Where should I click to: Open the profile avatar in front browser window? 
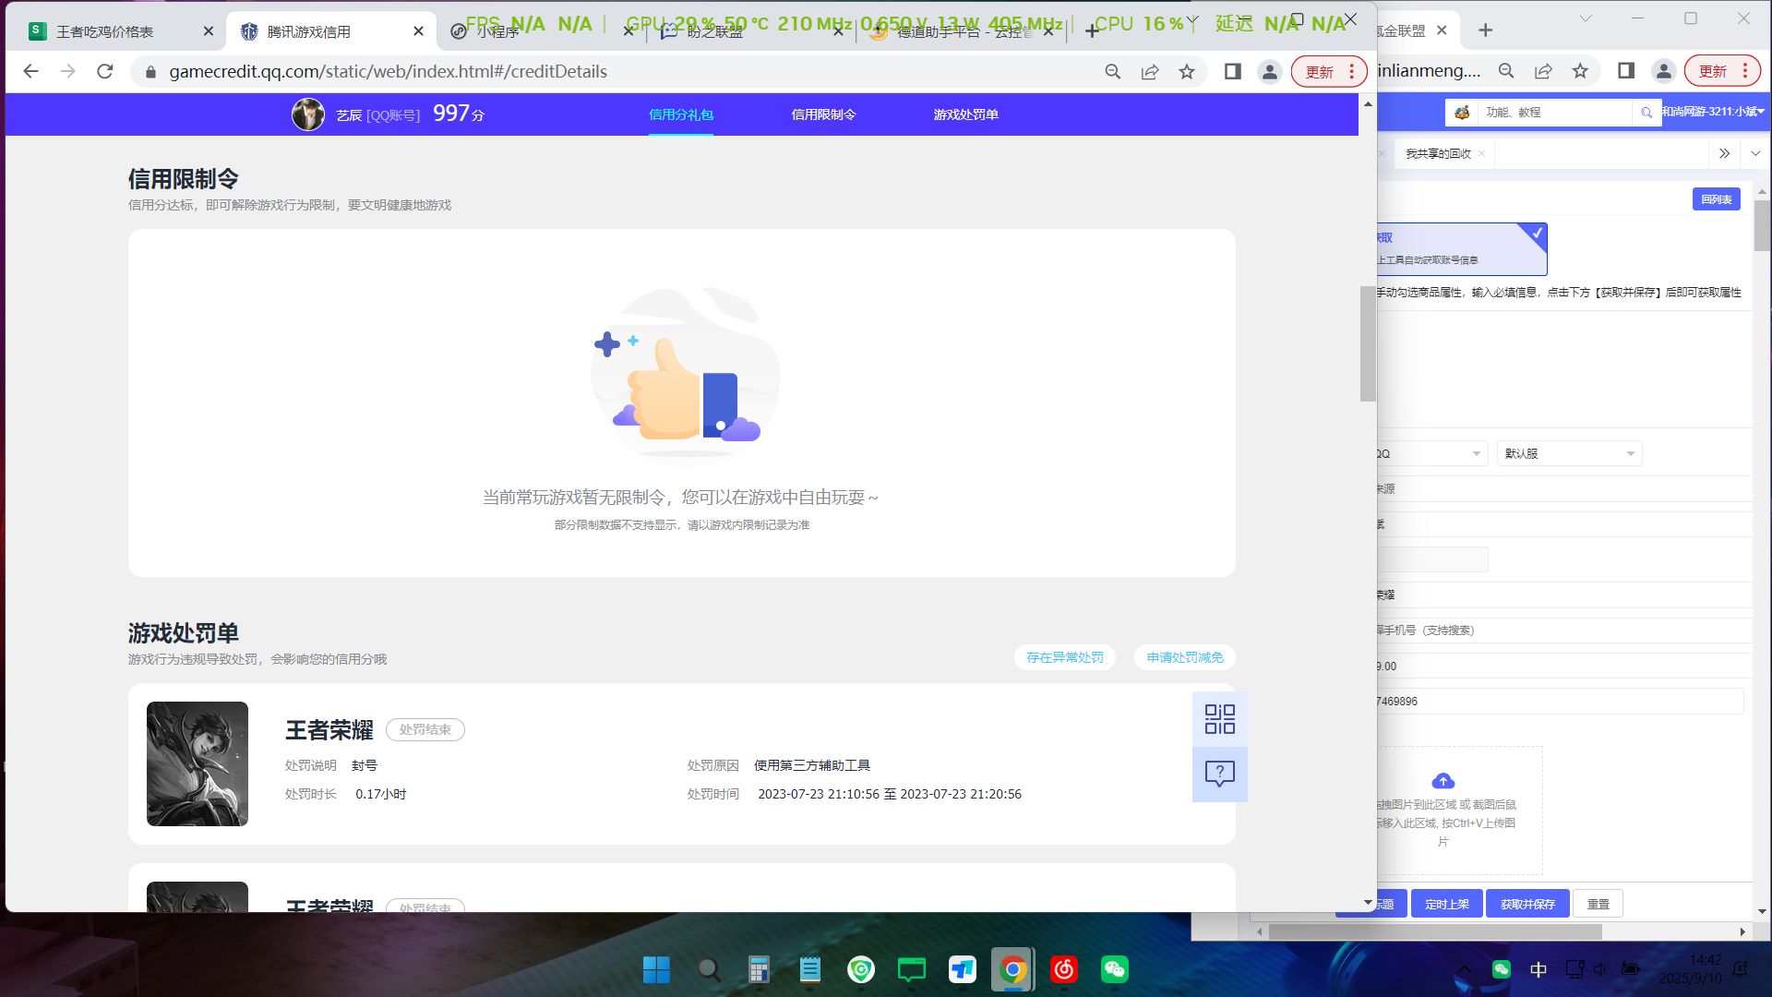(1270, 71)
